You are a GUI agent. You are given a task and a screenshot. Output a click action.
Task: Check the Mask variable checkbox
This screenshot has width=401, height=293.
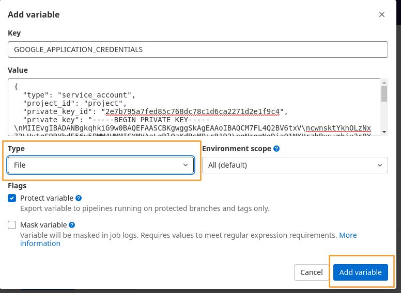[12, 225]
